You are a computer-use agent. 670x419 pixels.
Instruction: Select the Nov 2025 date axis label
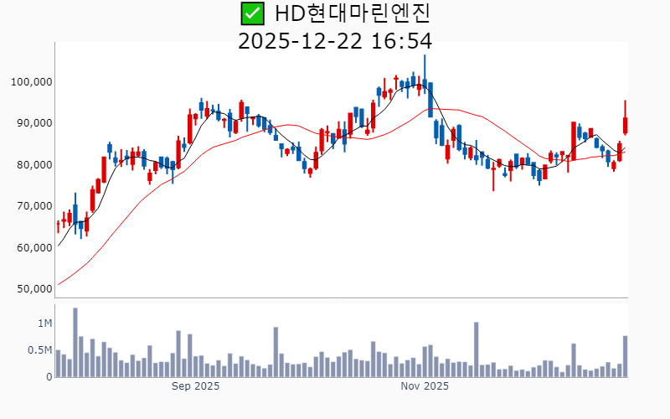425,386
